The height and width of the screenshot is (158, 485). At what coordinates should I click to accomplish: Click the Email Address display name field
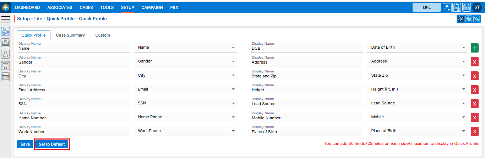[73, 90]
